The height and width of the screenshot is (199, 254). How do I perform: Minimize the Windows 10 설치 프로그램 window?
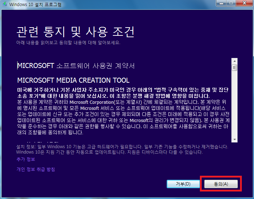click(x=221, y=3)
